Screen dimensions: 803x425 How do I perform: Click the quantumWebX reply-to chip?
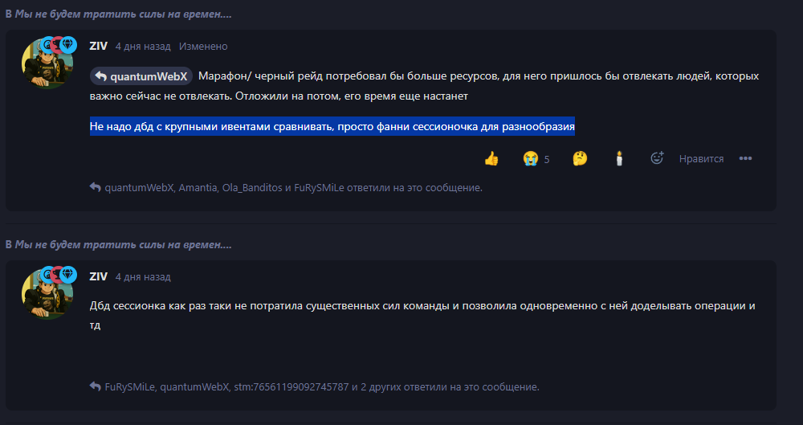pyautogui.click(x=141, y=76)
